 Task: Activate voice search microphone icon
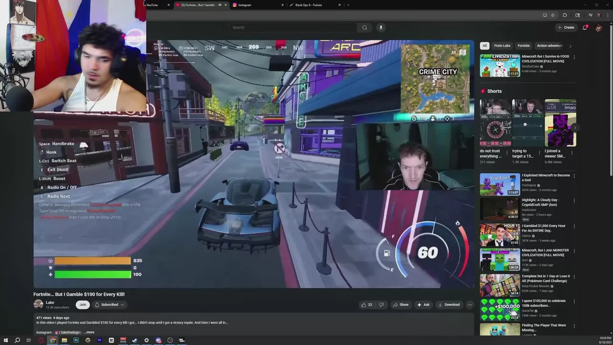[x=381, y=27]
